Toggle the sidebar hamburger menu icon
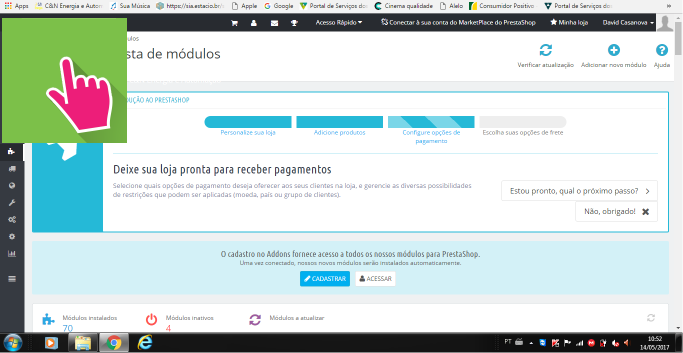 coord(12,279)
